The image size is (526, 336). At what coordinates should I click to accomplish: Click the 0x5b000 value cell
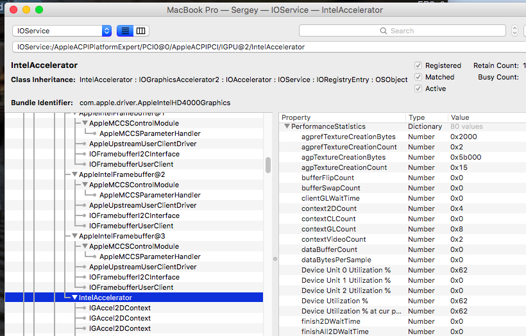coord(466,157)
